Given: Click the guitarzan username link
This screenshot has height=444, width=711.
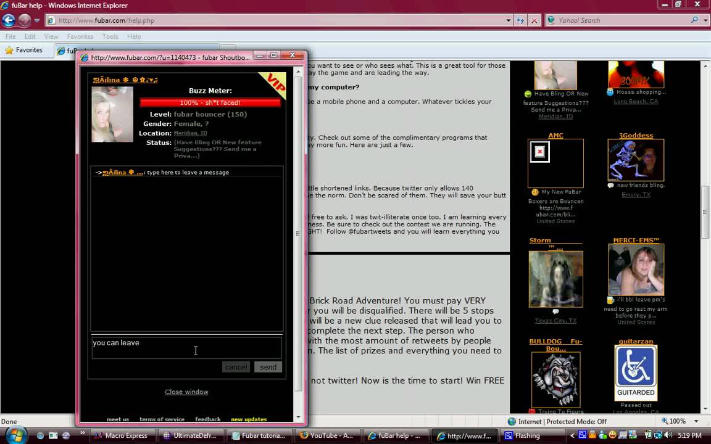Looking at the screenshot, I should [x=636, y=342].
